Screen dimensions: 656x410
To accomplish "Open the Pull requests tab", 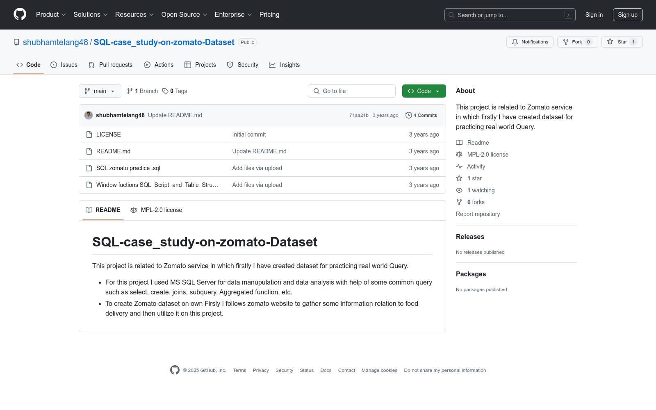I will click(x=110, y=65).
